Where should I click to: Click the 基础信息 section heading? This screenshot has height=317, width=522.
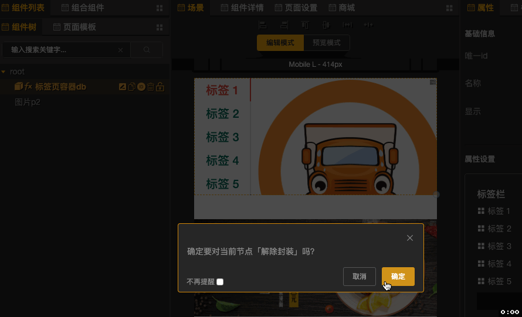pyautogui.click(x=480, y=33)
